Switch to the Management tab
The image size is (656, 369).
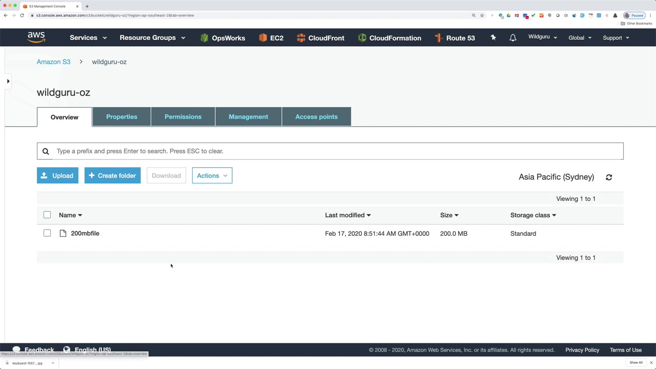coord(249,117)
